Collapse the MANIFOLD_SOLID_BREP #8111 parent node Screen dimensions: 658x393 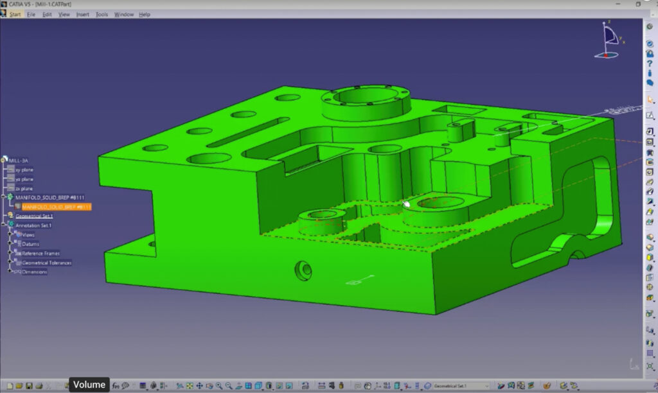click(x=3, y=197)
